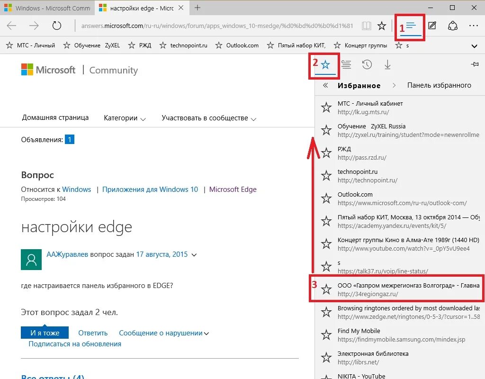Select Панель избранного breadcrumb
Screen dimensions: 485x379
(439, 85)
